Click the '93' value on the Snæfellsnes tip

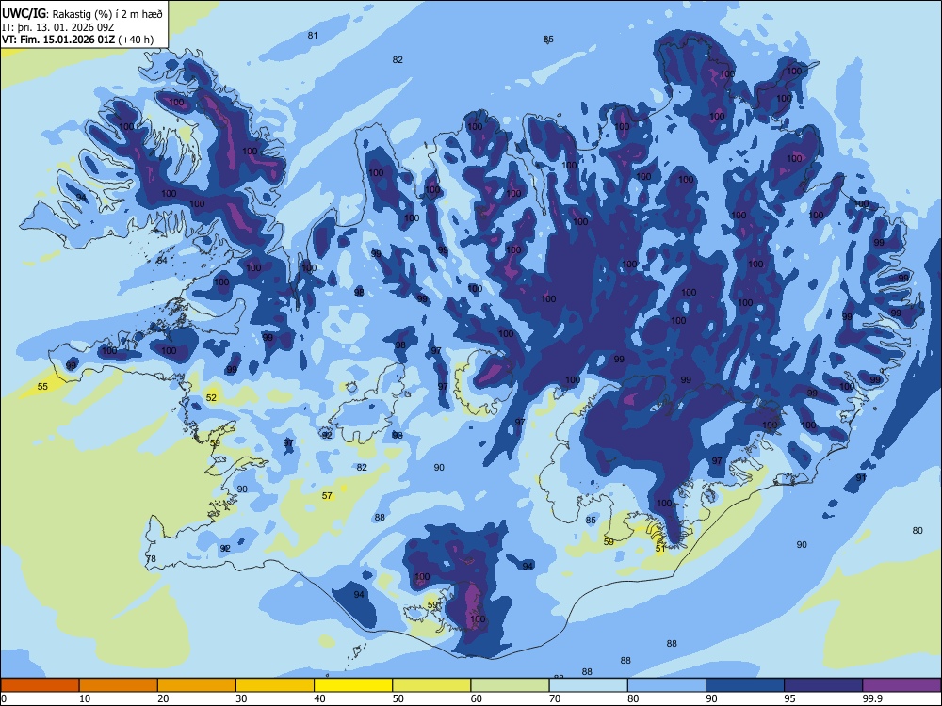(x=72, y=365)
